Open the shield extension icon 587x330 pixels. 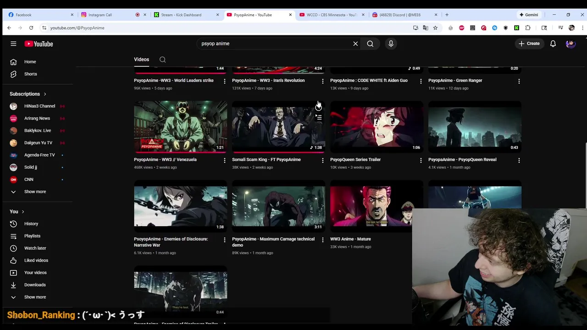coord(505,28)
